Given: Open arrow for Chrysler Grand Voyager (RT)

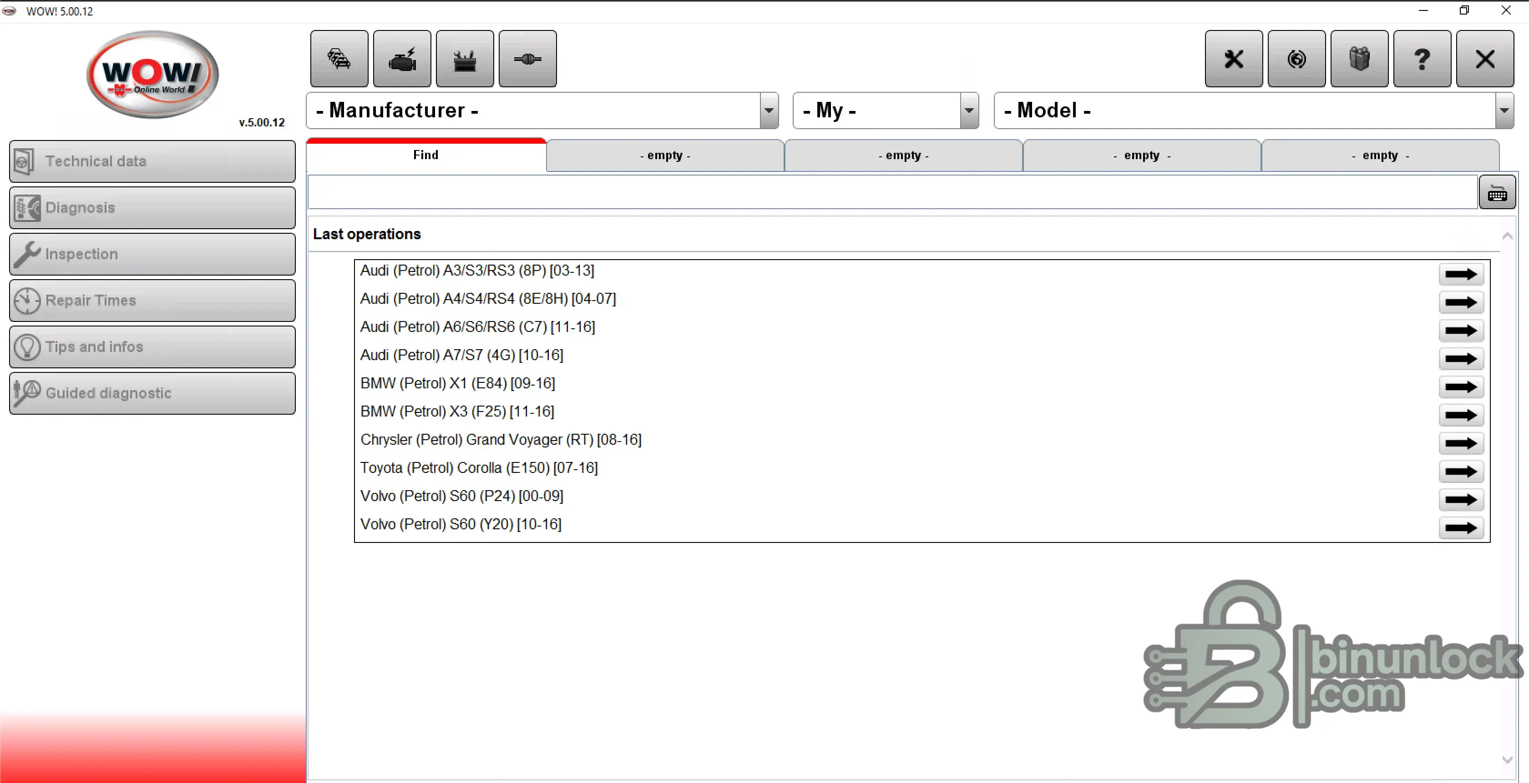Looking at the screenshot, I should coord(1461,443).
